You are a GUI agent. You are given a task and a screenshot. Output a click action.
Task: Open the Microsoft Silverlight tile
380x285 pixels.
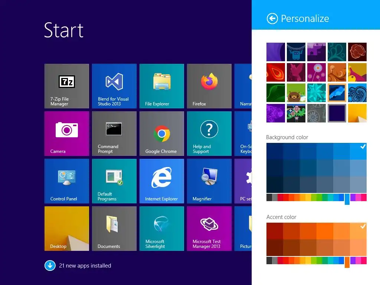point(162,229)
